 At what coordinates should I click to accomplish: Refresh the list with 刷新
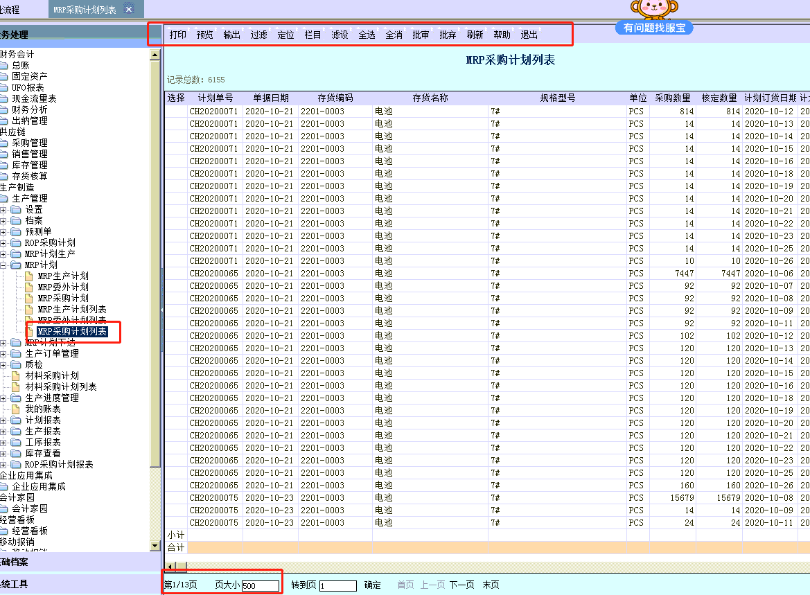click(475, 35)
